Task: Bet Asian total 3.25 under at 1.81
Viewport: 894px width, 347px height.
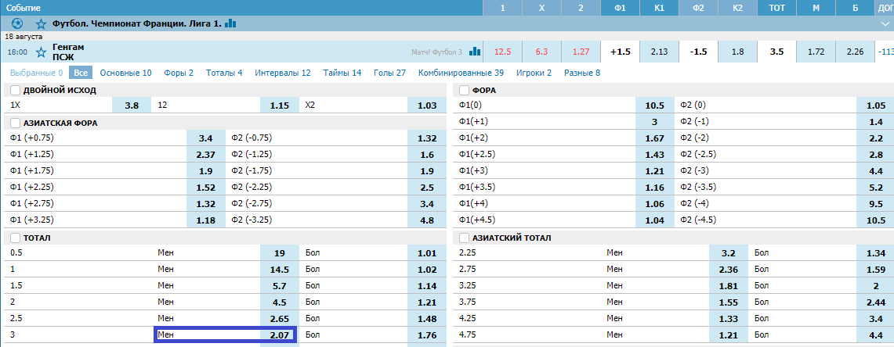Action: [x=728, y=286]
